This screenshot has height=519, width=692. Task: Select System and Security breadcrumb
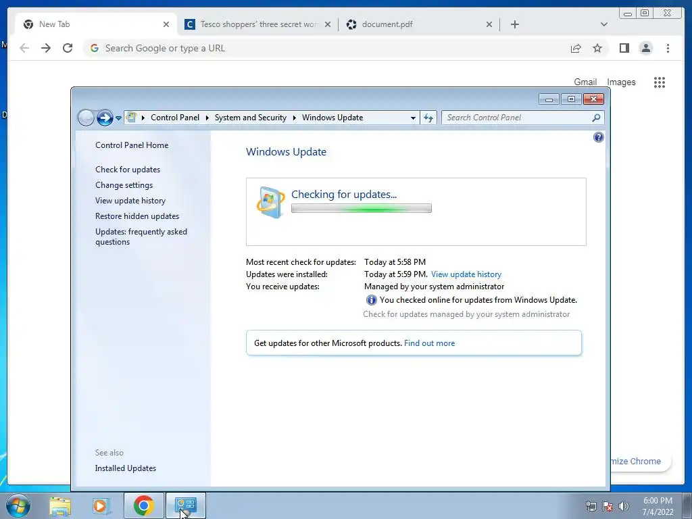250,118
